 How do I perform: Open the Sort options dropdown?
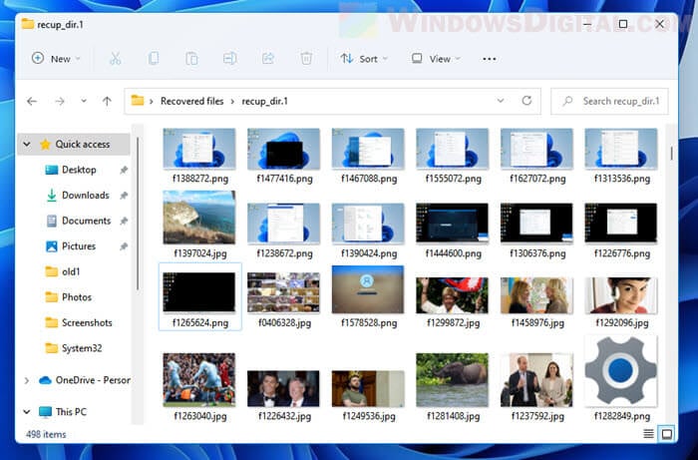pos(364,58)
